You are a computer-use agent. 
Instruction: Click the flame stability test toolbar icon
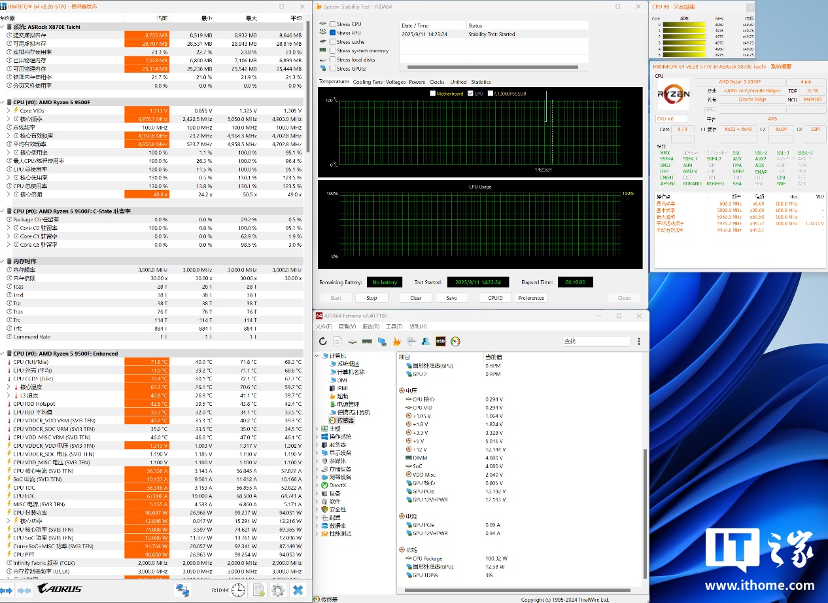(x=396, y=341)
